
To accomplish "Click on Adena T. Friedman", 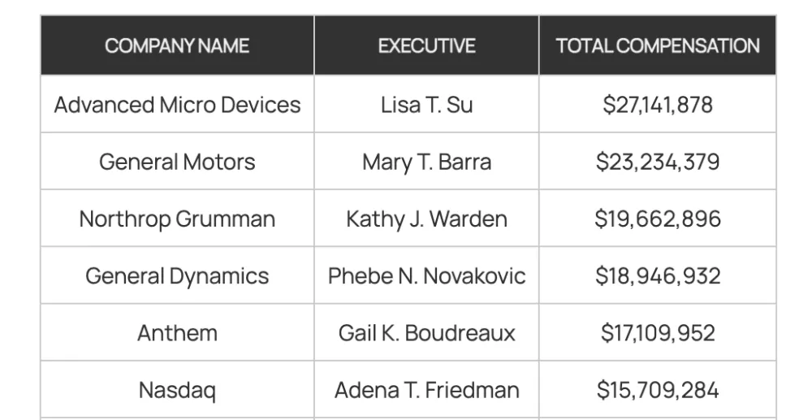I will point(427,390).
